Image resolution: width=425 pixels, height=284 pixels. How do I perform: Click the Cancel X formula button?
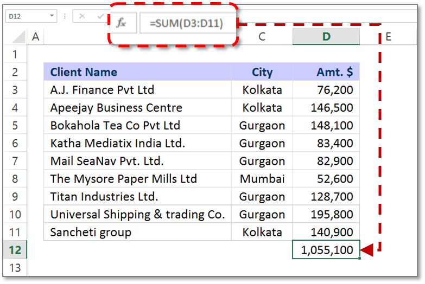82,16
